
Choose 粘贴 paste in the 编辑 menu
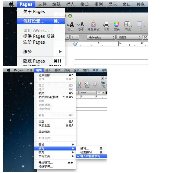point(55,93)
